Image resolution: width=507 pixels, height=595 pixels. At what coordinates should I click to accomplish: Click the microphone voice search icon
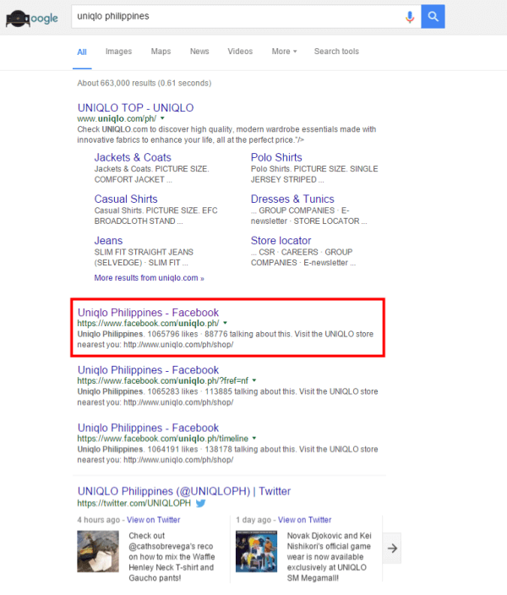[x=410, y=17]
